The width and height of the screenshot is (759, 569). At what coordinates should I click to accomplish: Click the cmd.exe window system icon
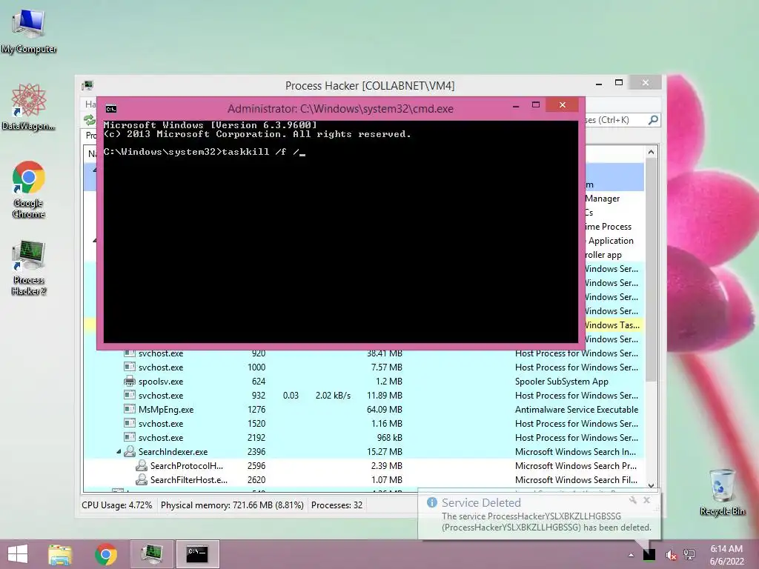coord(111,108)
